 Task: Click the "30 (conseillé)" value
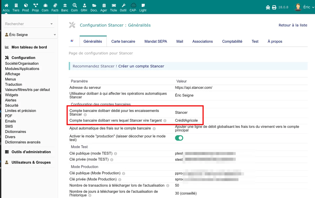(186, 193)
